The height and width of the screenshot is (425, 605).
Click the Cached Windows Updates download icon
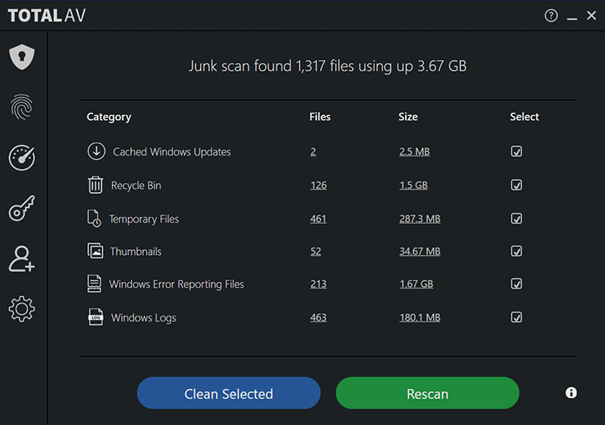point(96,151)
